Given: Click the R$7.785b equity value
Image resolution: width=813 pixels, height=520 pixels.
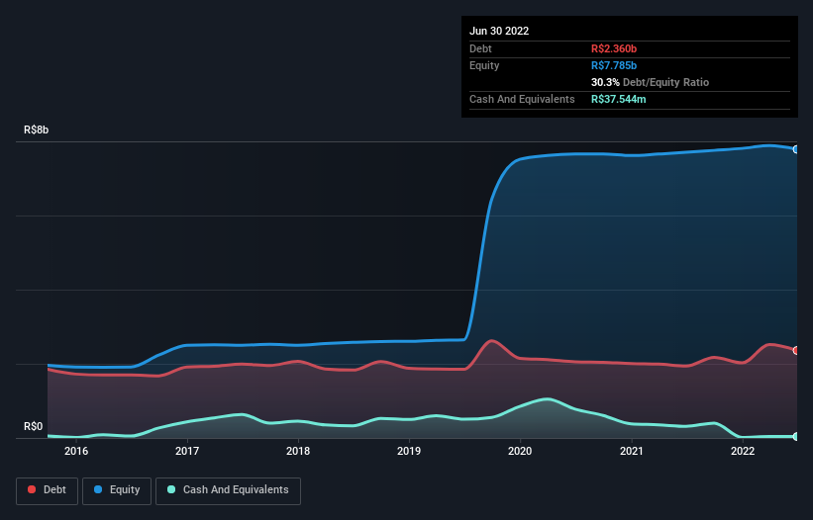Looking at the screenshot, I should (x=614, y=65).
